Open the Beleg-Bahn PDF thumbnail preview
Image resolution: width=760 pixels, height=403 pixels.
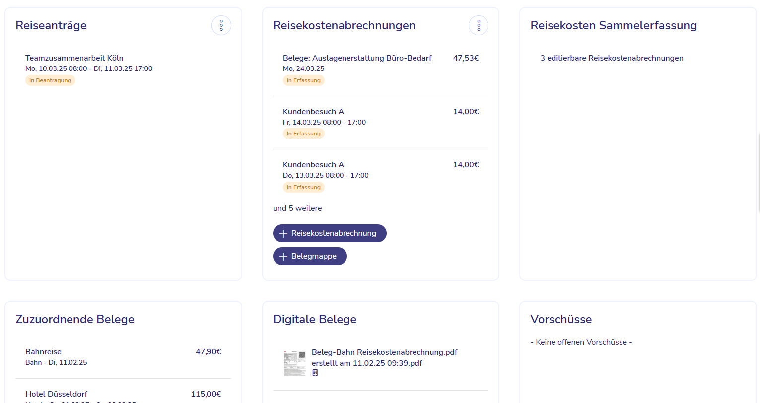(295, 363)
